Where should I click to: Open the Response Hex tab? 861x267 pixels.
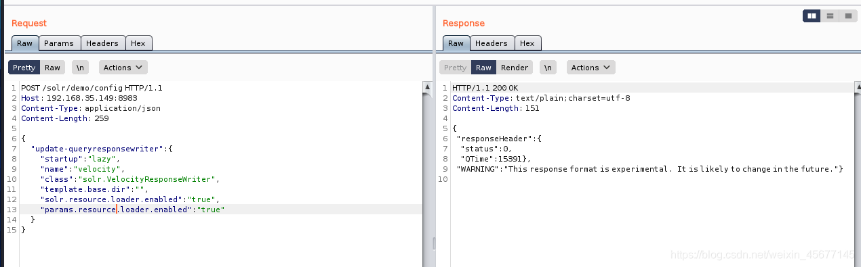[527, 43]
